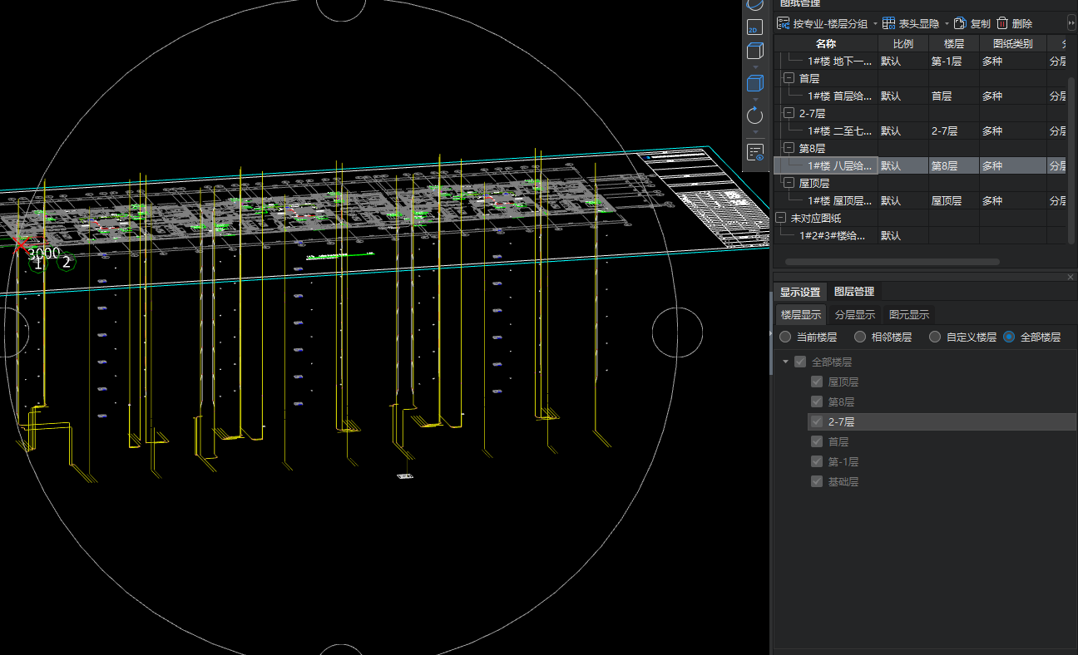Click the group-by-discipline tree icon
This screenshot has height=655, width=1078.
(784, 23)
